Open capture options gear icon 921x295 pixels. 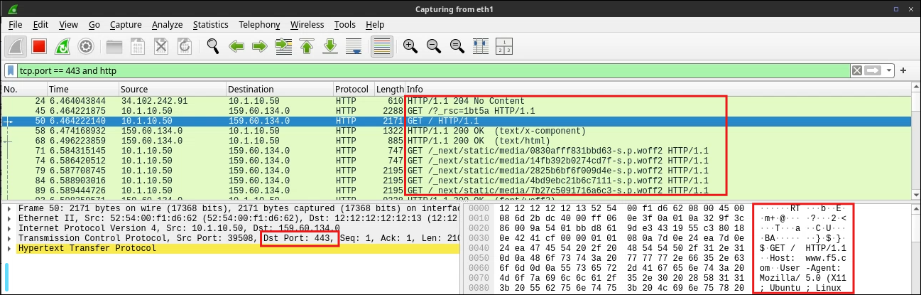coord(85,46)
